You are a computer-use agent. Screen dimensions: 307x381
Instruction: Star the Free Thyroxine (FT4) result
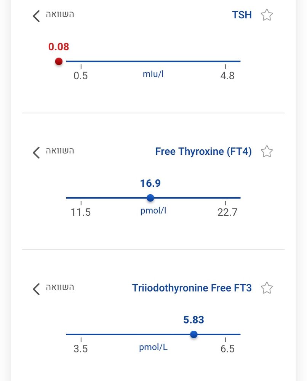(267, 152)
